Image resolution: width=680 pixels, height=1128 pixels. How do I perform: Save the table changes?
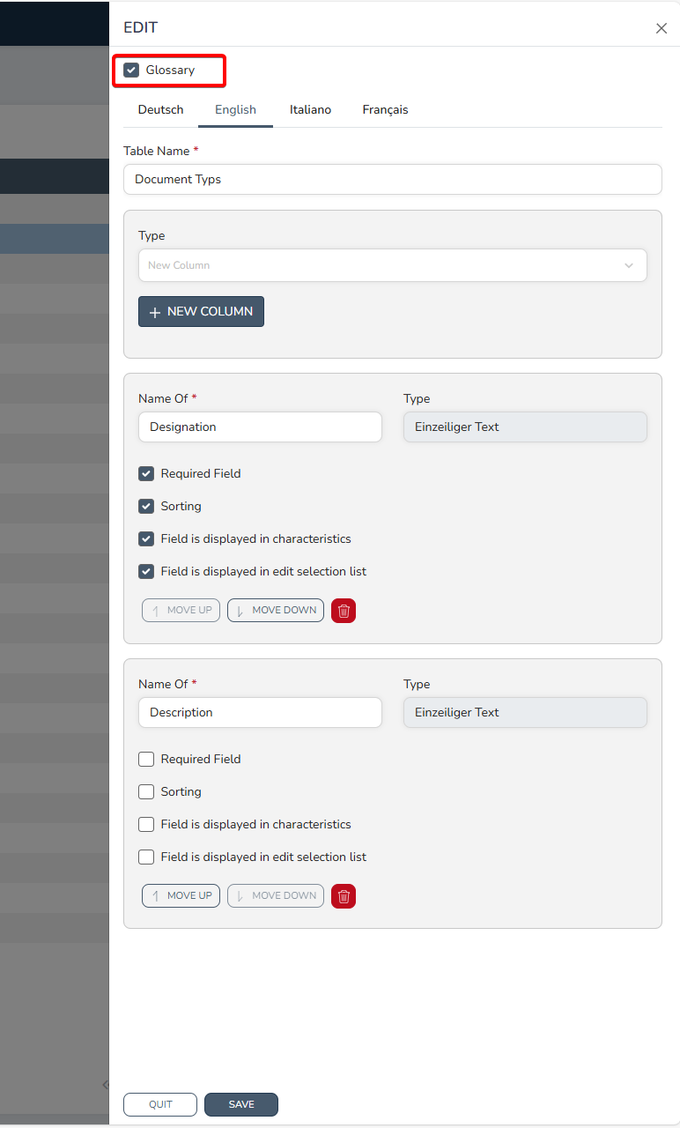[x=241, y=1105]
